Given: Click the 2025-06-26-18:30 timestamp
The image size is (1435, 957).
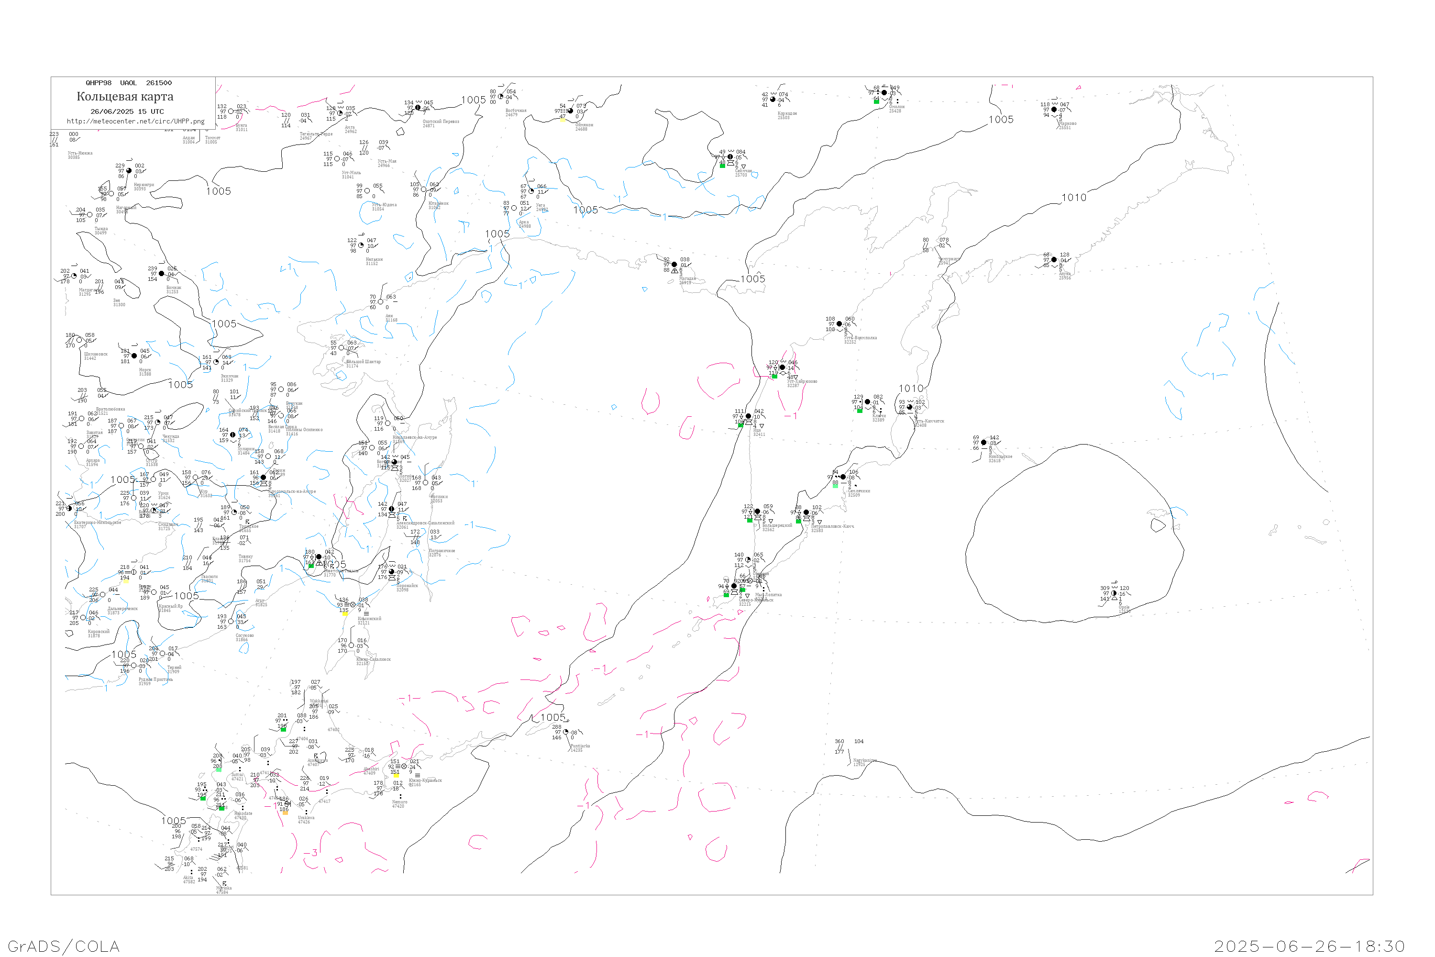Looking at the screenshot, I should (x=1309, y=946).
